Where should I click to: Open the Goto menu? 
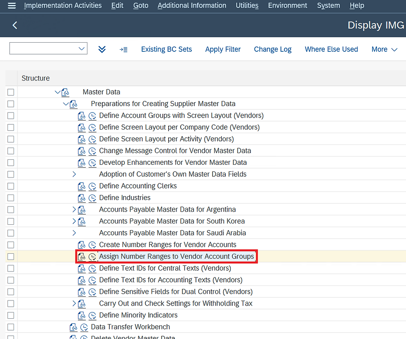click(x=141, y=5)
